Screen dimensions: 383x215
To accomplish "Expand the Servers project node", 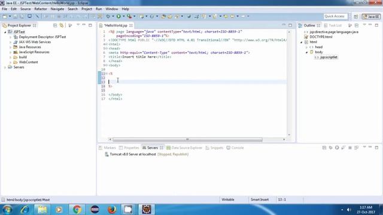I will pyautogui.click(x=5, y=67).
